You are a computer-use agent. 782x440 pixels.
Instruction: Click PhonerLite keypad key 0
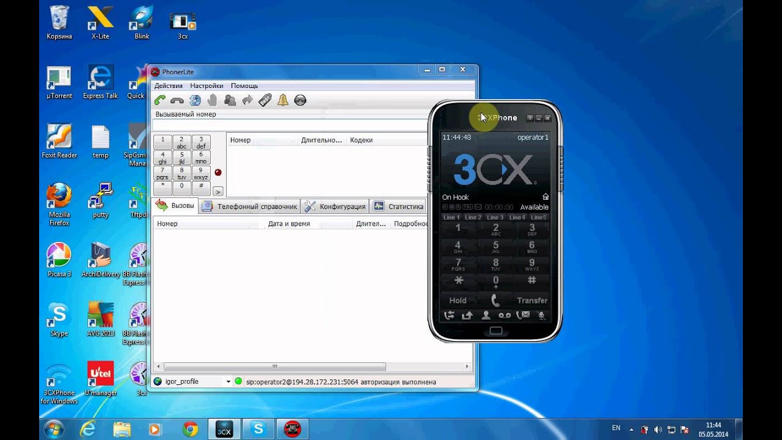182,188
